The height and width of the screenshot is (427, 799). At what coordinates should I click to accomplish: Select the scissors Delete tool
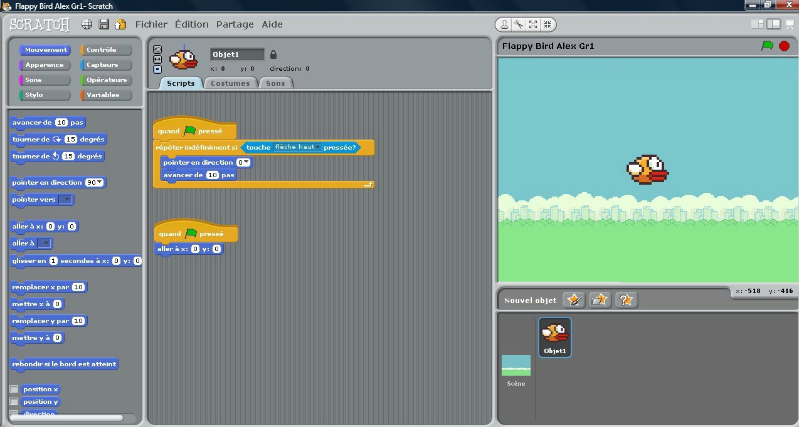click(x=519, y=24)
